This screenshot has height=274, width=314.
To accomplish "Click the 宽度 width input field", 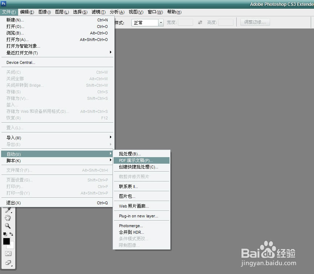I will tap(186, 22).
